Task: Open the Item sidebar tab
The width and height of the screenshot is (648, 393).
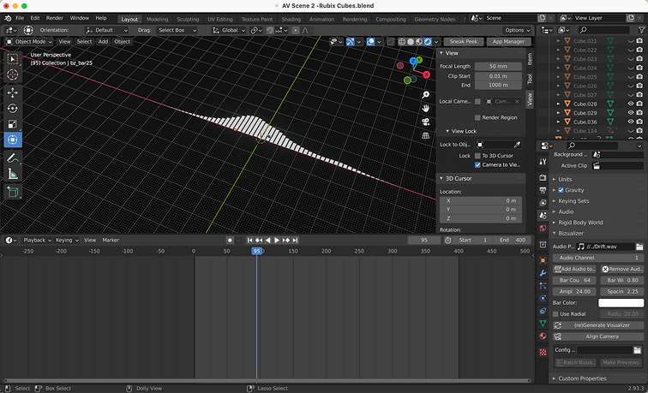Action: [x=530, y=59]
